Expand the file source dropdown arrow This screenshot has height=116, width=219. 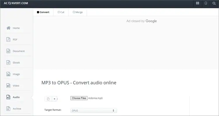coord(54,99)
